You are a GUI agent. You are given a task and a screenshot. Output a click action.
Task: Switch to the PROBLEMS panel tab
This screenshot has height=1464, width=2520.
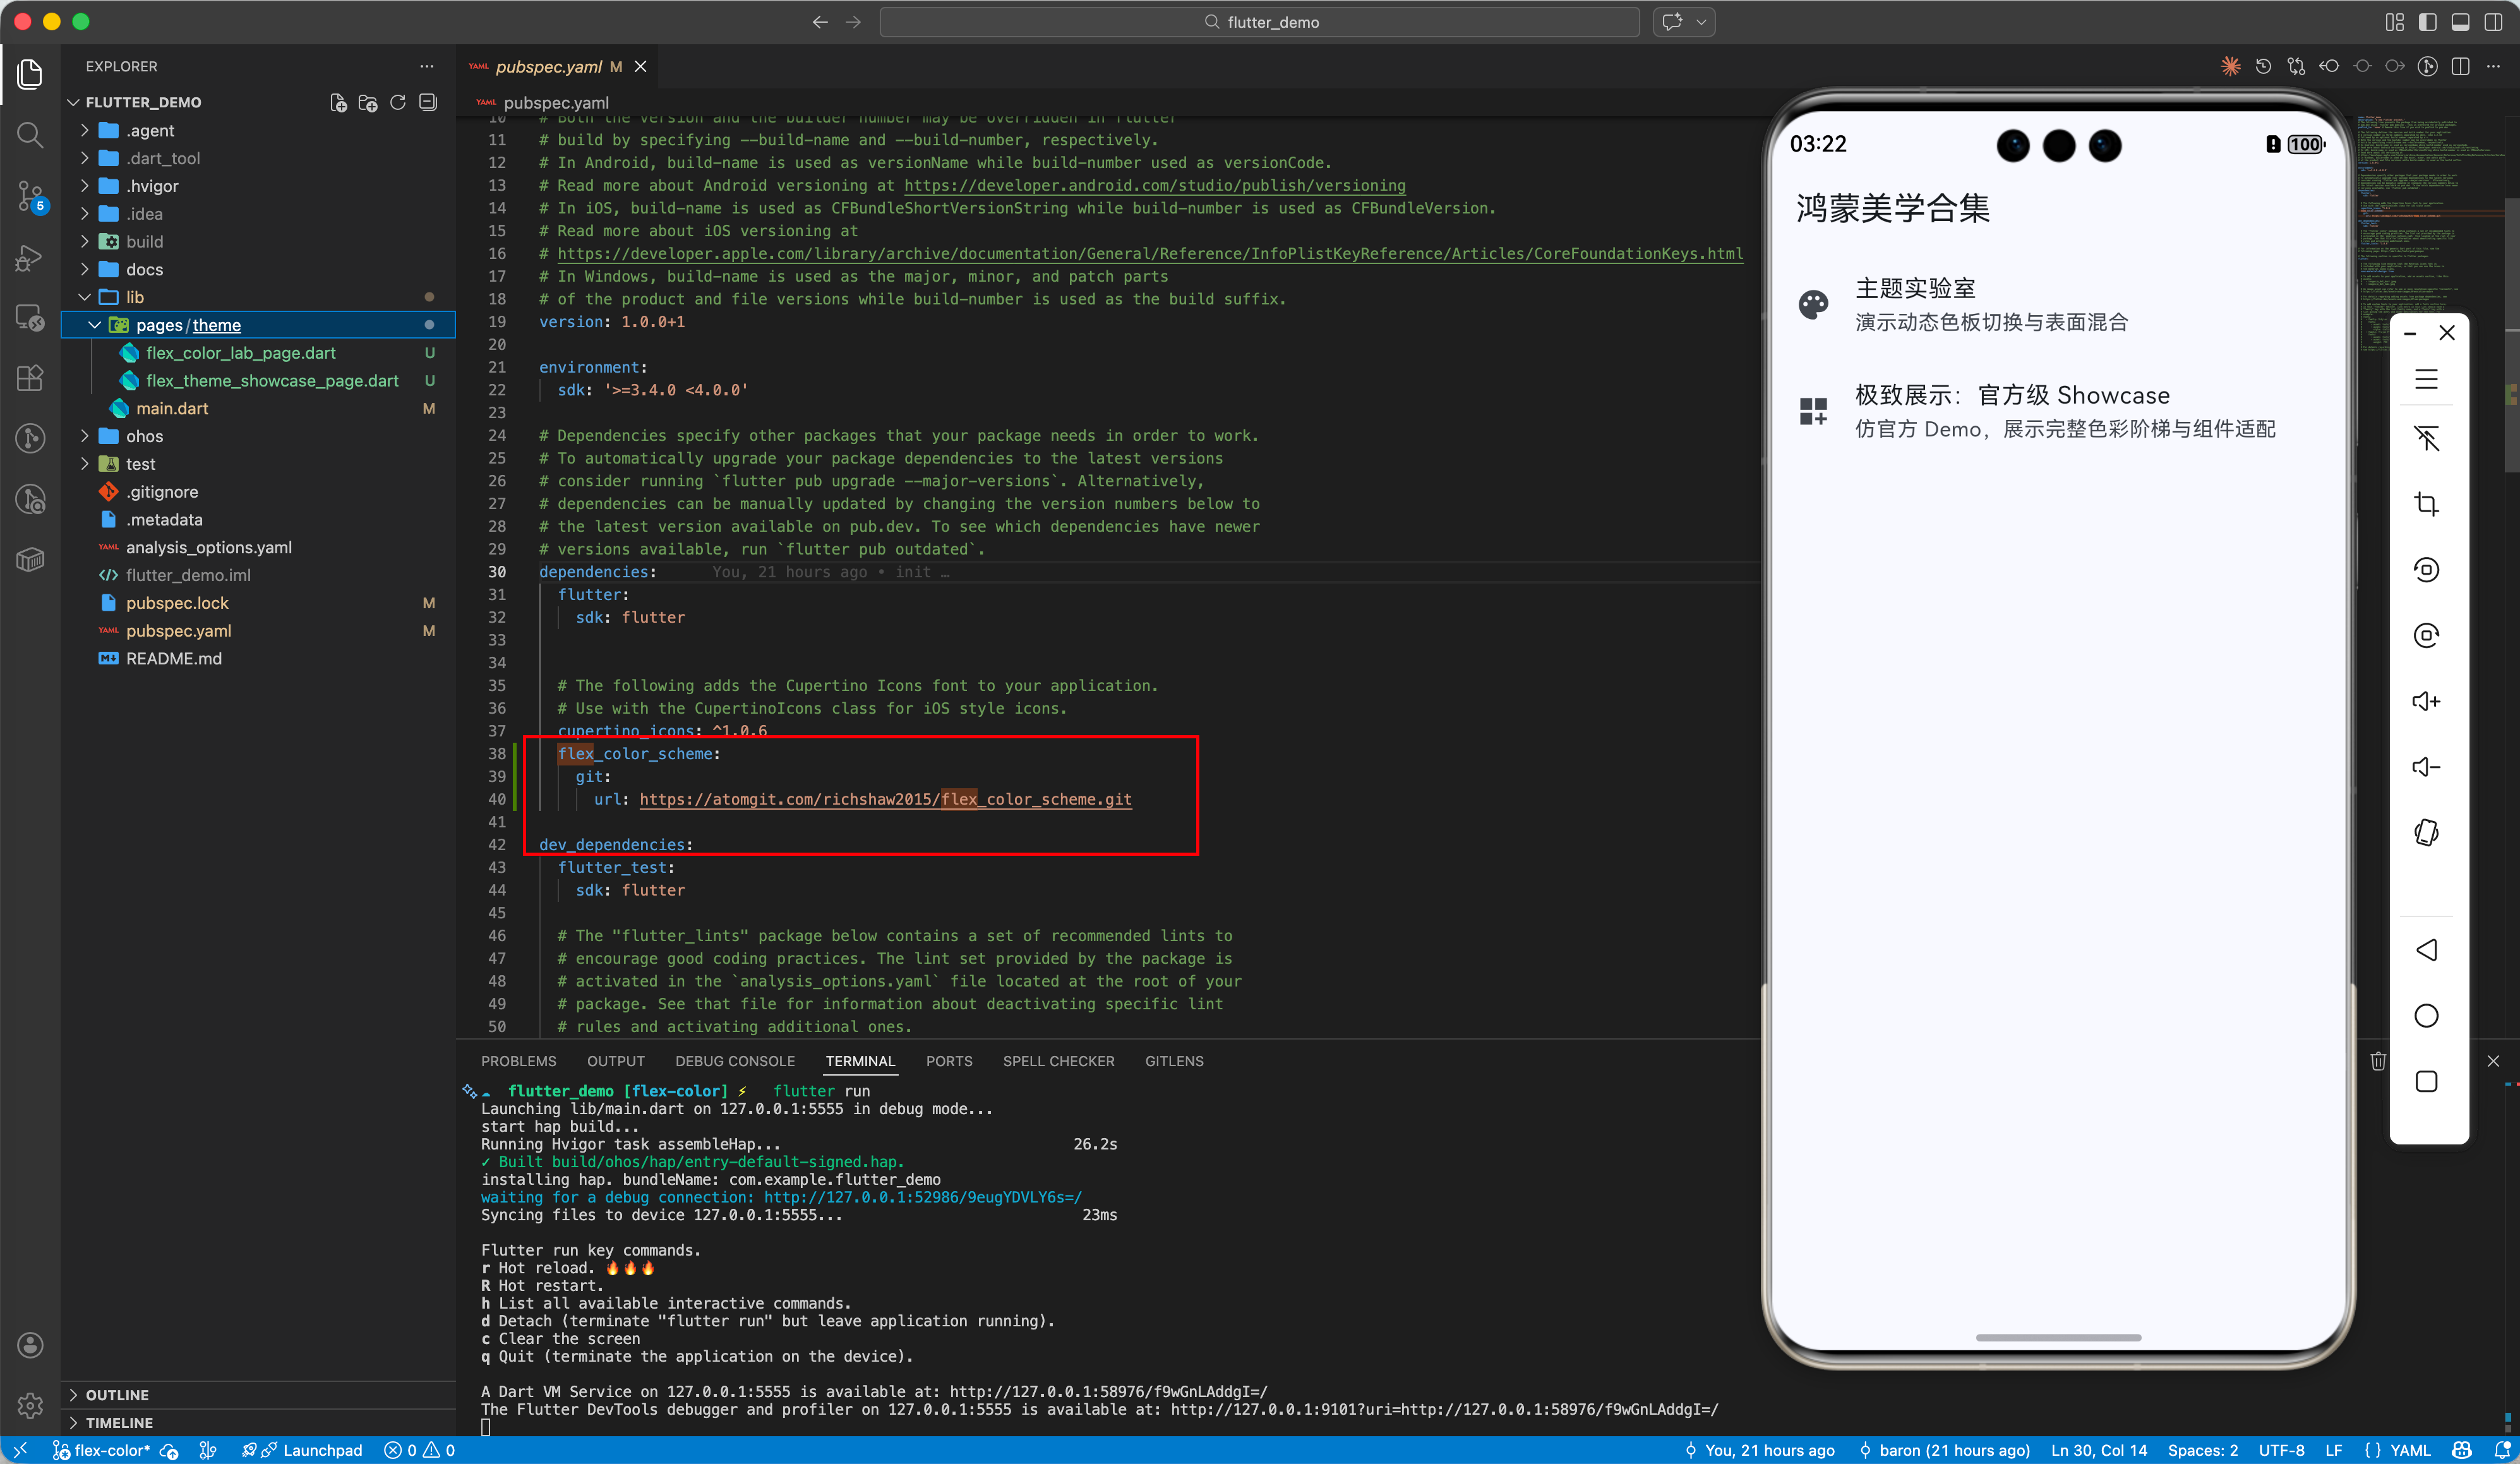pyautogui.click(x=518, y=1061)
